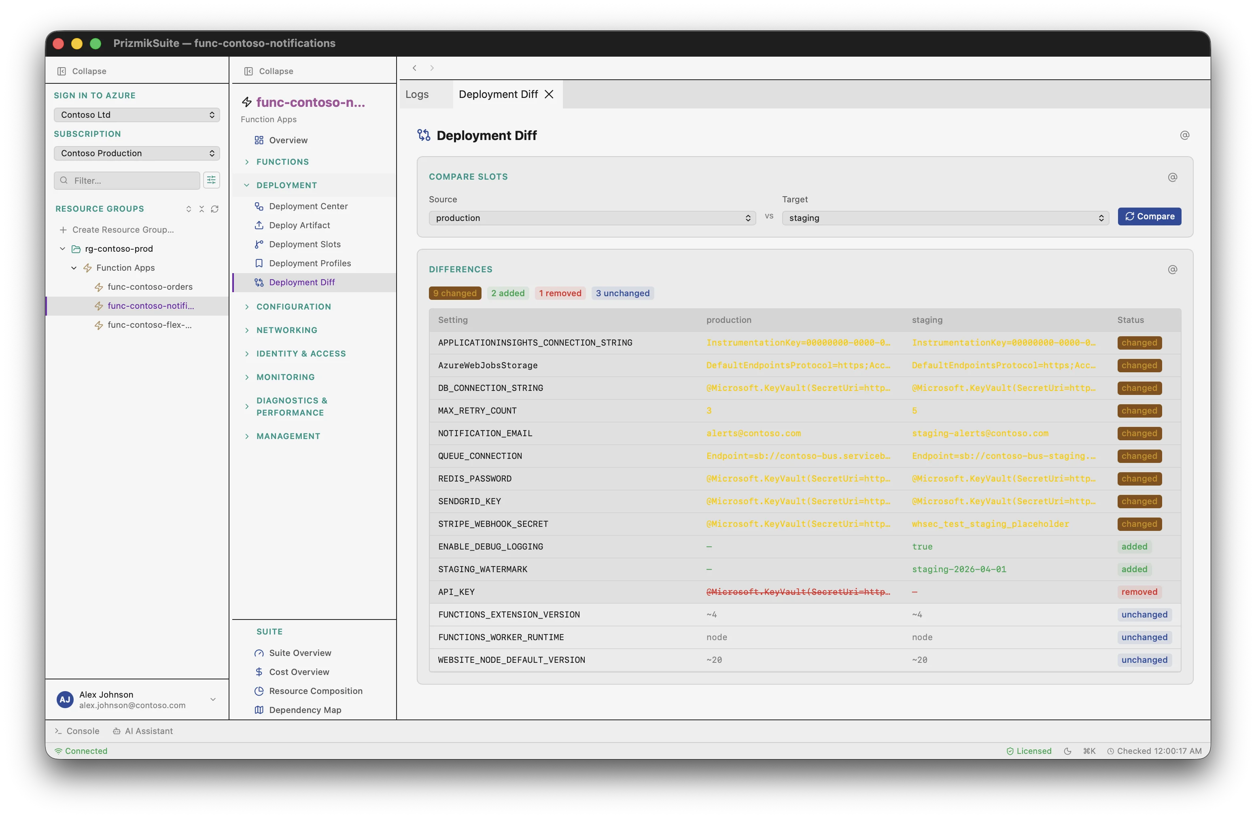Filter by the 9 changed badge
Image resolution: width=1256 pixels, height=819 pixels.
[455, 293]
